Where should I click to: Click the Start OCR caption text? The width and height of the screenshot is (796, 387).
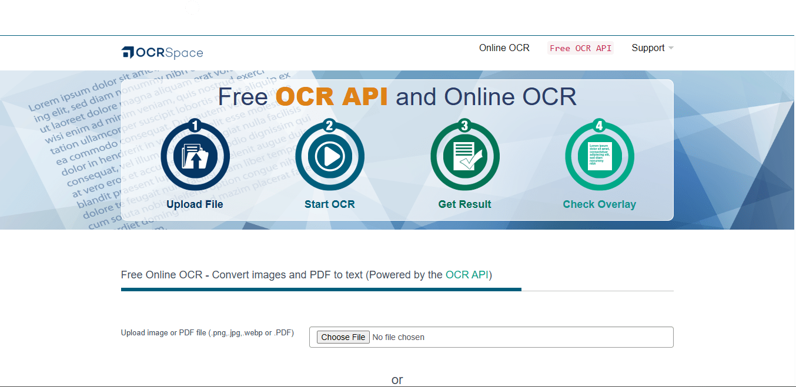pyautogui.click(x=330, y=204)
